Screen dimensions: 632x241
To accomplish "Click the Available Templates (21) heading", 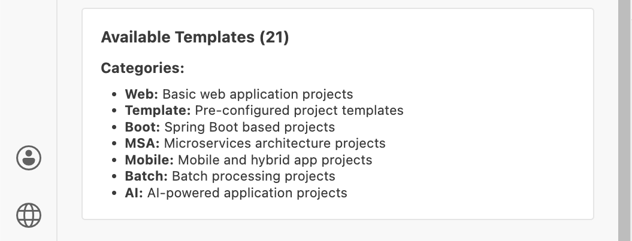I will coord(195,38).
